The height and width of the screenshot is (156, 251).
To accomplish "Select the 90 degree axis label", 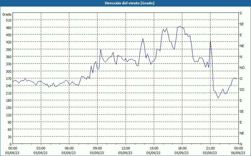I will pos(10,122).
